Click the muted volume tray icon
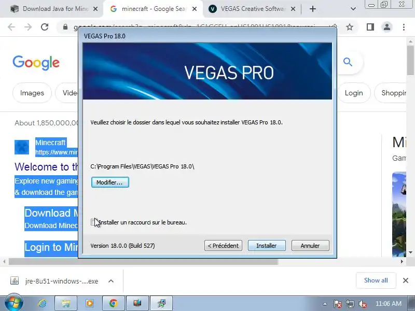This screenshot has height=311, width=415. 362,304
